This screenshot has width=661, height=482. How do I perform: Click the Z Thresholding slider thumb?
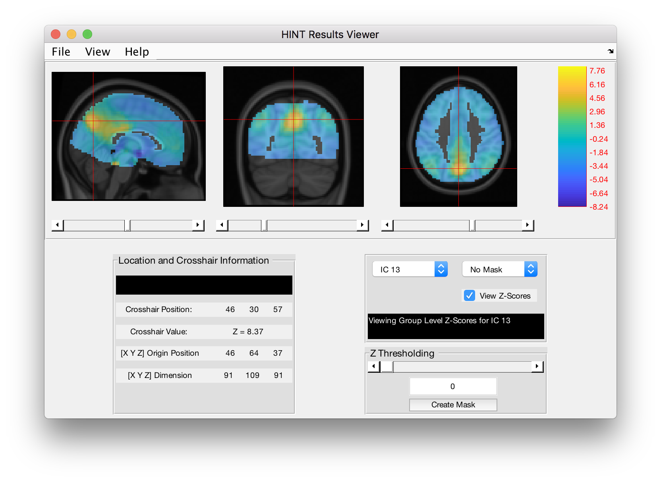tap(387, 366)
